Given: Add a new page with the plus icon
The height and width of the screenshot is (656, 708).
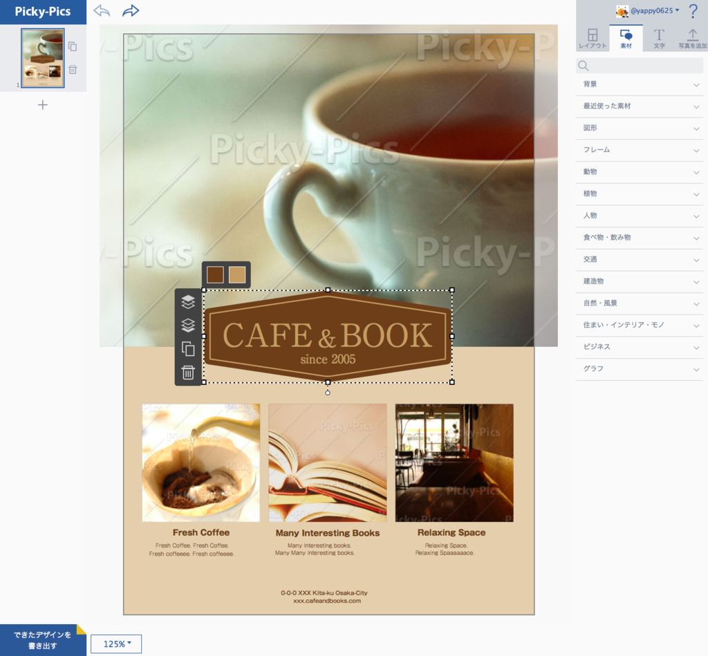Looking at the screenshot, I should point(42,105).
